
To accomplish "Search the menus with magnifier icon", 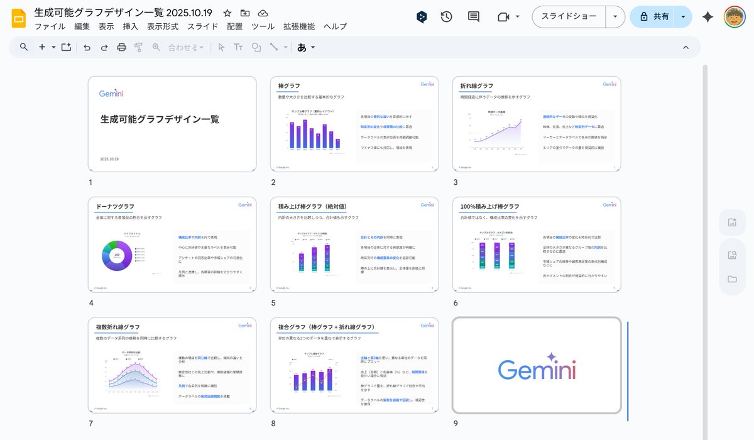I will 24,47.
